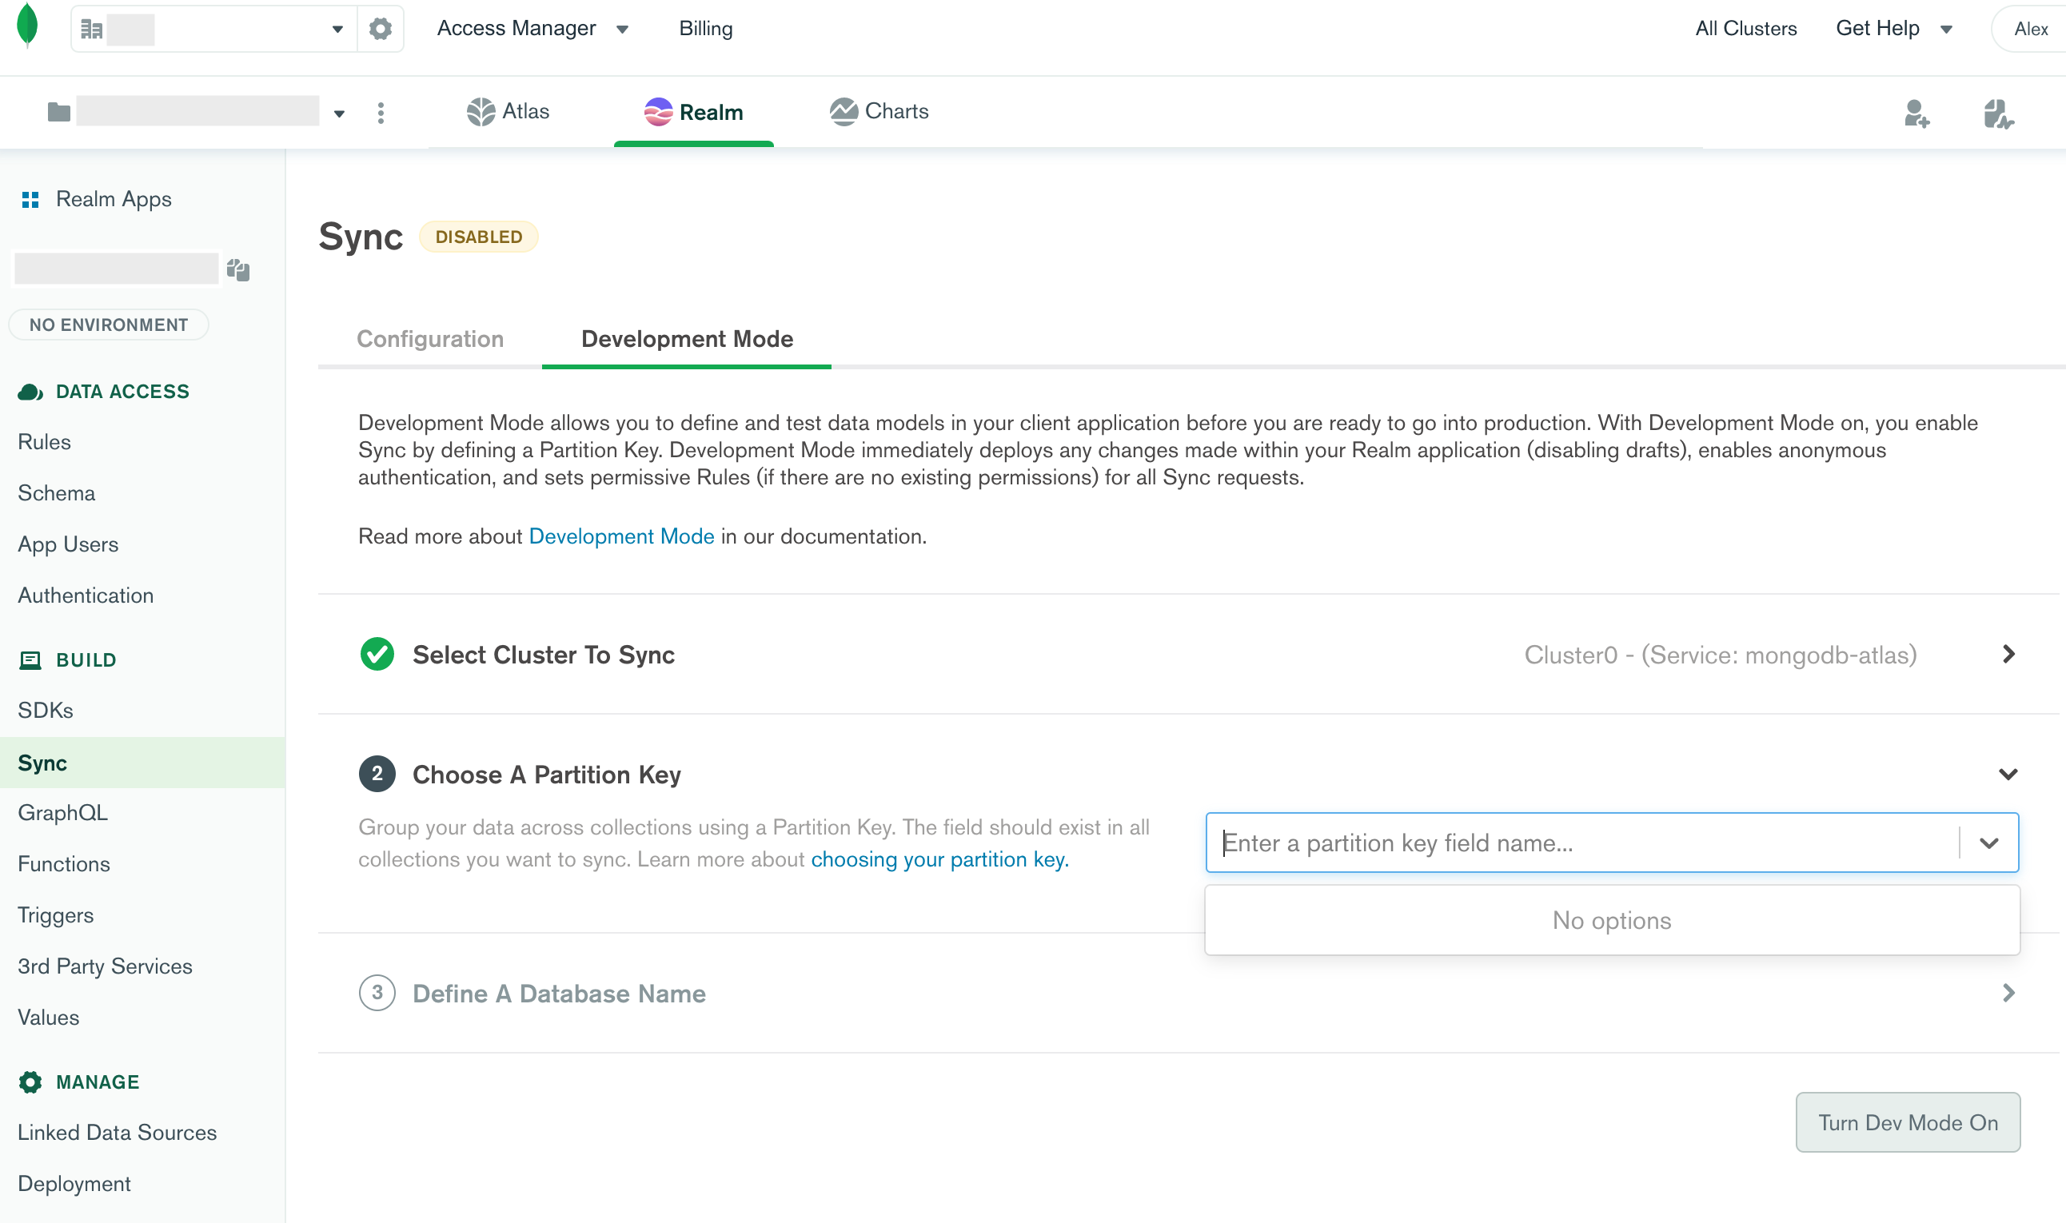
Task: Click the project activity feed icon
Action: coord(1997,114)
